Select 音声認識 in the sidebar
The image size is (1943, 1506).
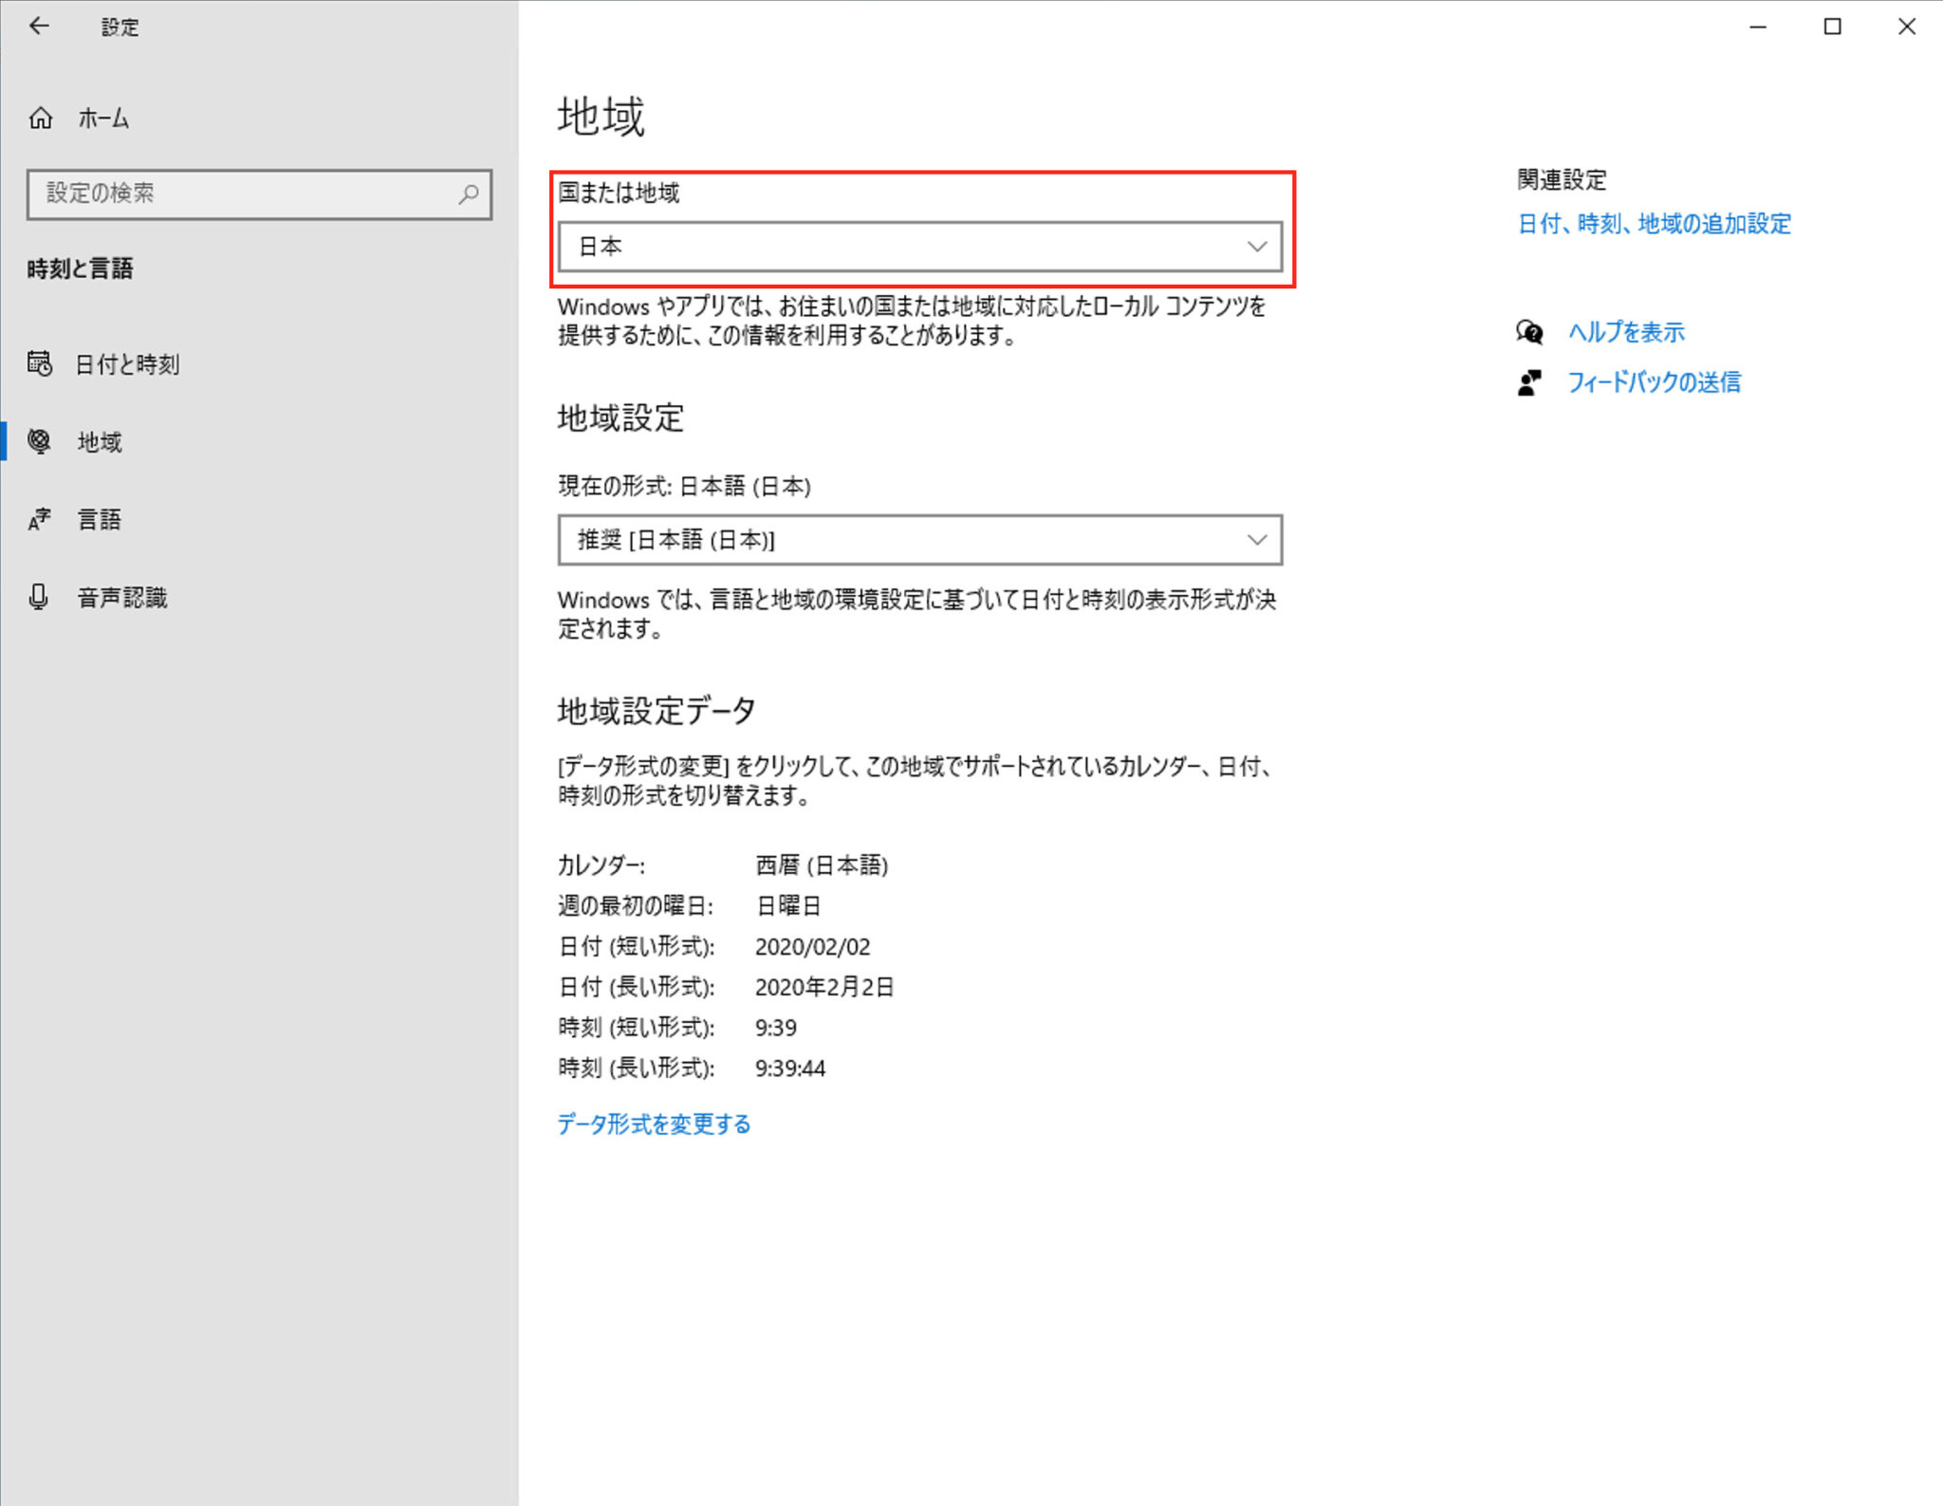pyautogui.click(x=121, y=597)
